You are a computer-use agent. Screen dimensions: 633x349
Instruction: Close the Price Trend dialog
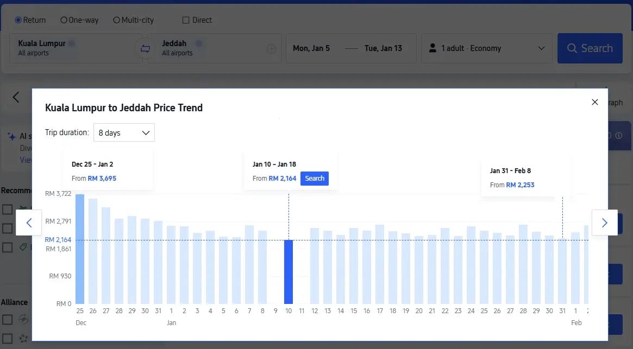tap(594, 102)
